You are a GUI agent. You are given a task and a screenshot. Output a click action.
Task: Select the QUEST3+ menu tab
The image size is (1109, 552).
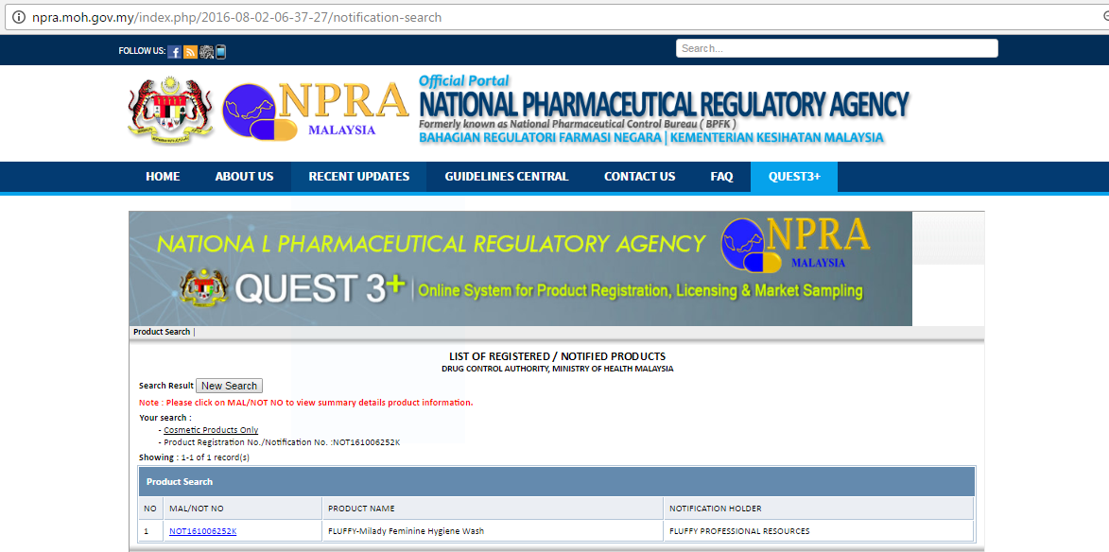794,177
